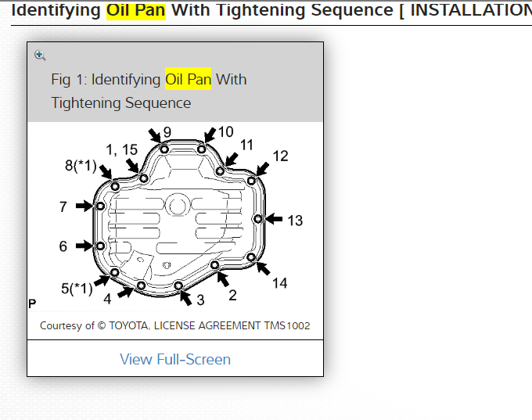Click the "Tightening Sequence" caption line
This screenshot has width=532, height=420.
click(120, 102)
